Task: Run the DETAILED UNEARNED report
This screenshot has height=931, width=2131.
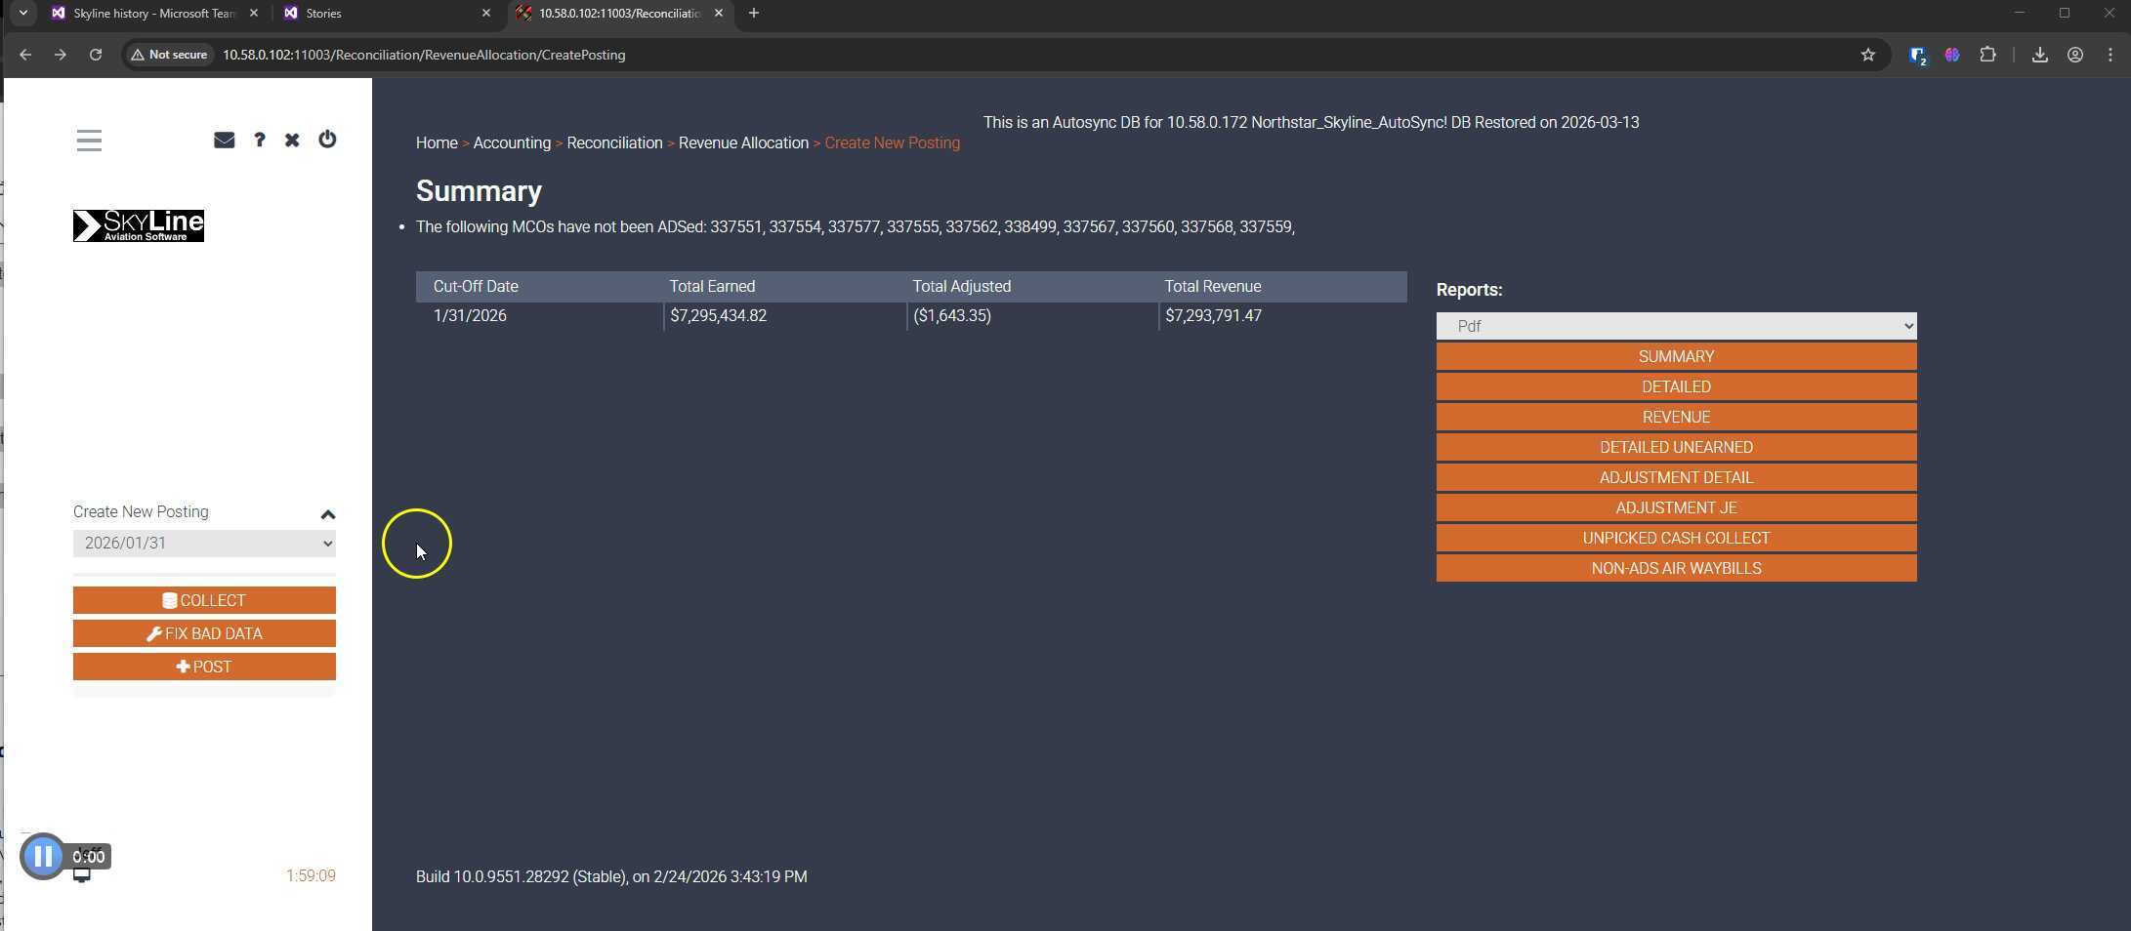Action: point(1676,447)
